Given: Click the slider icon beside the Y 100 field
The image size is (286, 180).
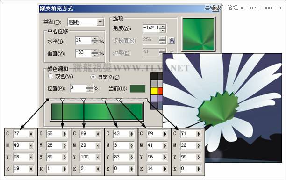Looking at the screenshot, I should pos(98,158).
